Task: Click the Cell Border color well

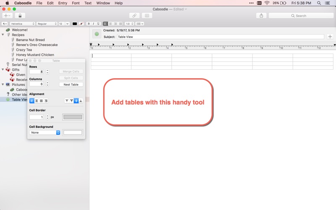Action: coord(73,117)
